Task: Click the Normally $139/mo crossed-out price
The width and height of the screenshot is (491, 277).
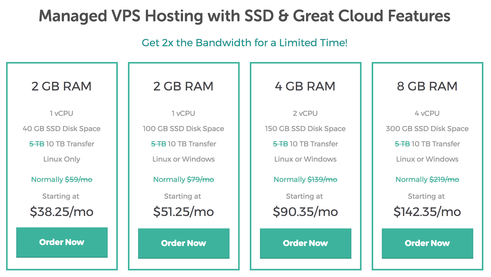Action: click(x=305, y=179)
